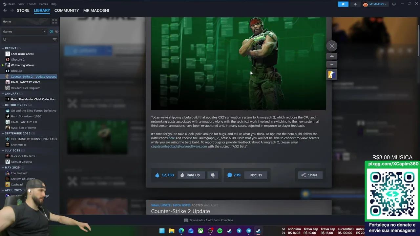Open advanced filter options icon
The image size is (420, 236).
pos(54,40)
